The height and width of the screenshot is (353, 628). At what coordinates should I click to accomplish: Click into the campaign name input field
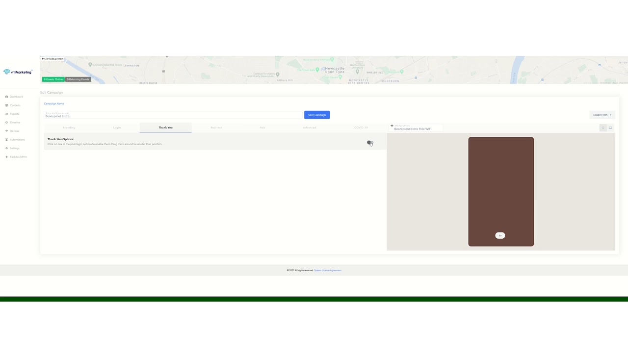[173, 115]
